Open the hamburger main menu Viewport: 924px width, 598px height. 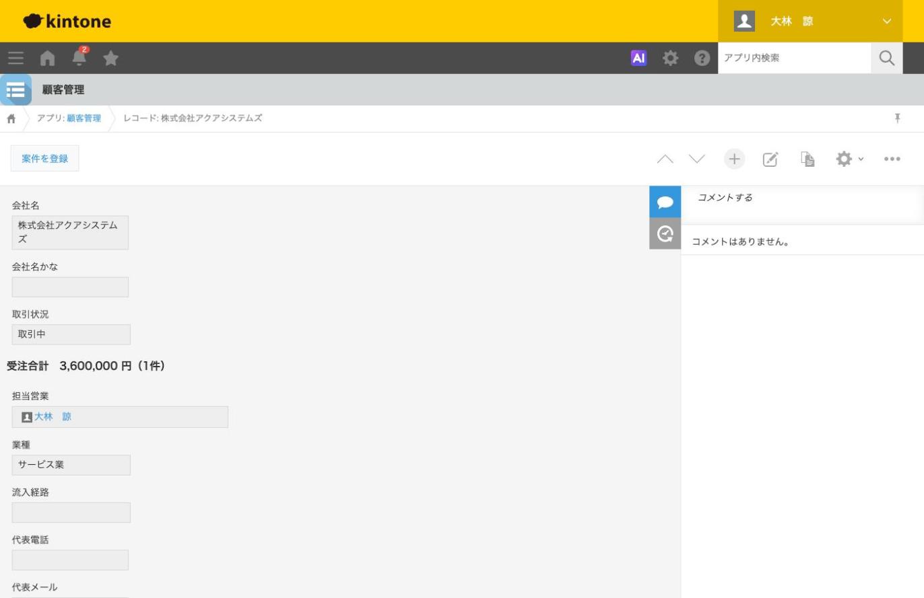pos(15,59)
